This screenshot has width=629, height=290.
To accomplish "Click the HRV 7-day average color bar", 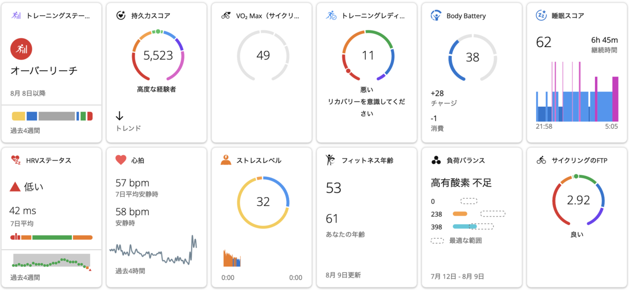I will [x=51, y=237].
